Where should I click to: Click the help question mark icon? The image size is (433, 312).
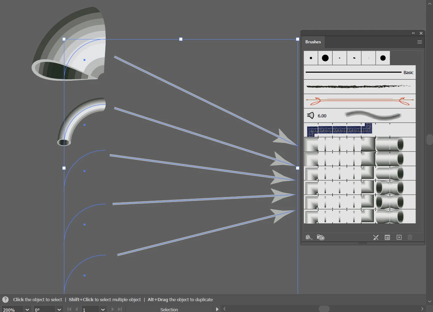[x=5, y=299]
